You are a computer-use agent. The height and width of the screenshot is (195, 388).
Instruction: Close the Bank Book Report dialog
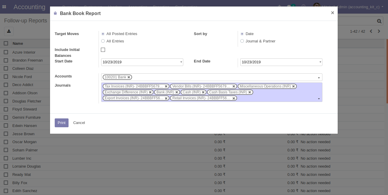pyautogui.click(x=332, y=13)
